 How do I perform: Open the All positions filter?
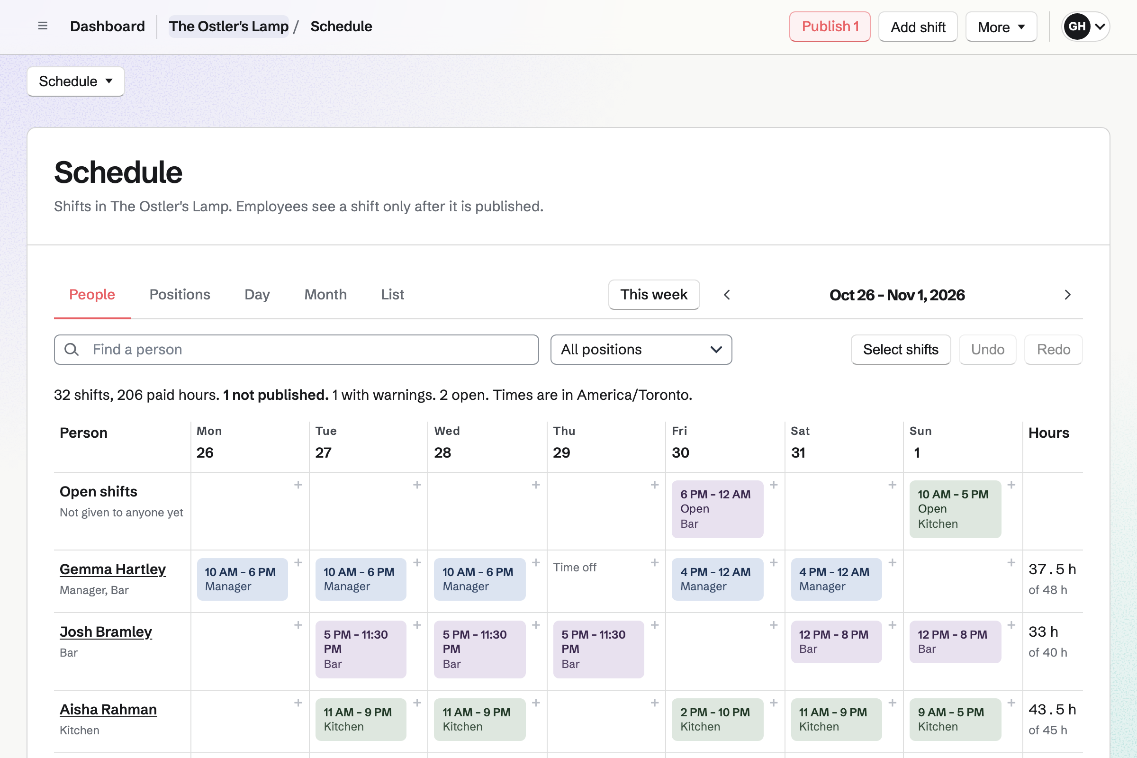point(641,350)
